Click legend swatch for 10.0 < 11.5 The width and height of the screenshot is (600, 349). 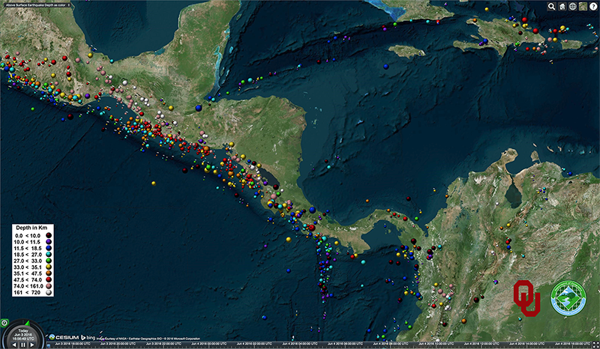[x=49, y=242]
